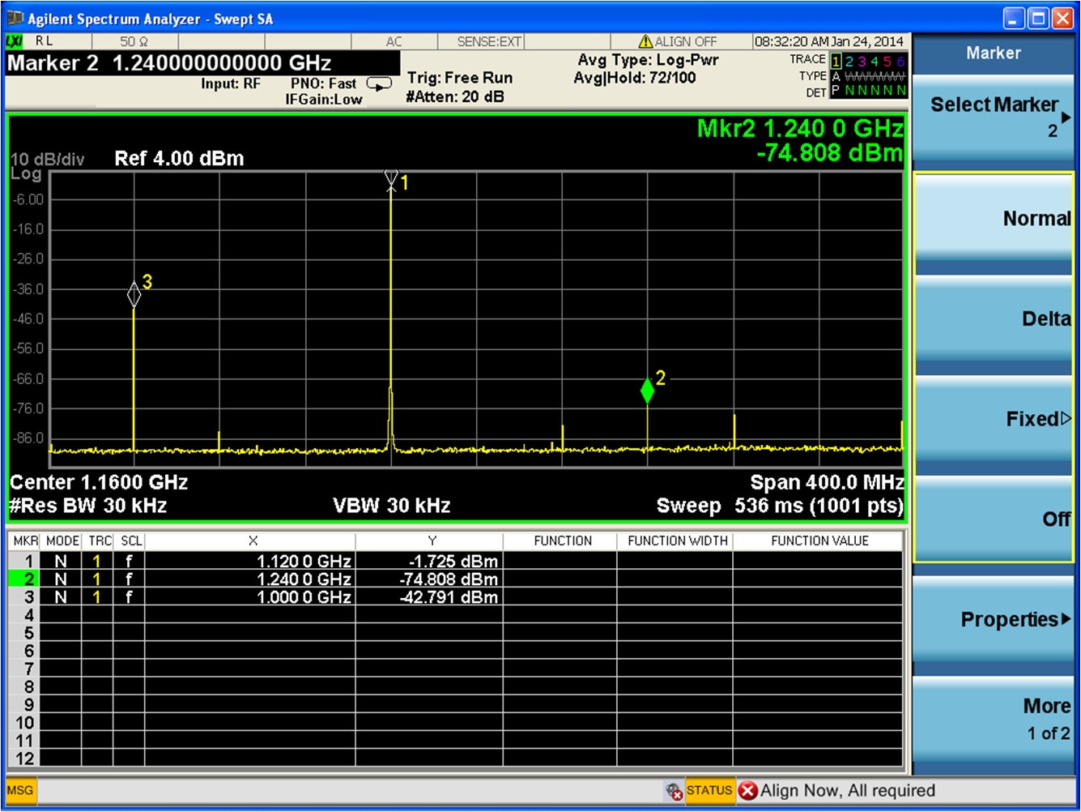Screen dimensions: 1081x812
Task: Click the ALIGN OFF warning triangle icon
Action: (x=645, y=41)
